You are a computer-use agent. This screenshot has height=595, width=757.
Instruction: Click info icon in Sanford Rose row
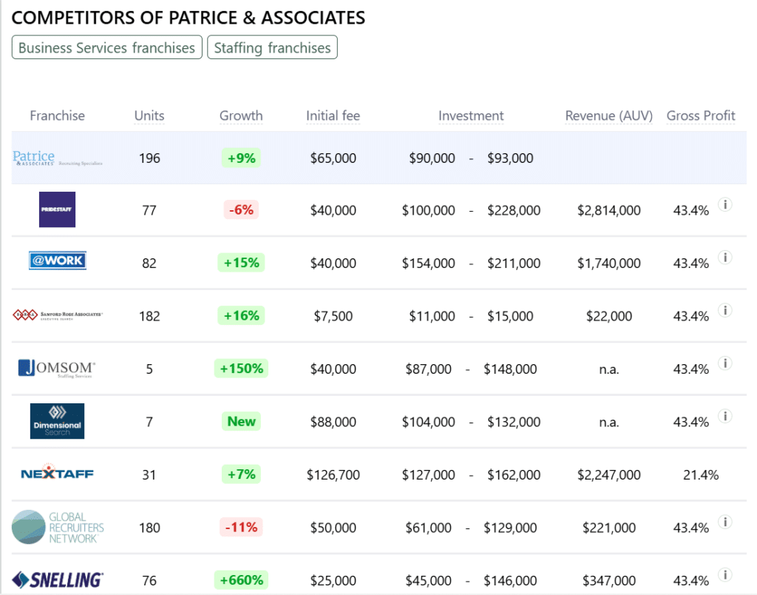tap(724, 310)
